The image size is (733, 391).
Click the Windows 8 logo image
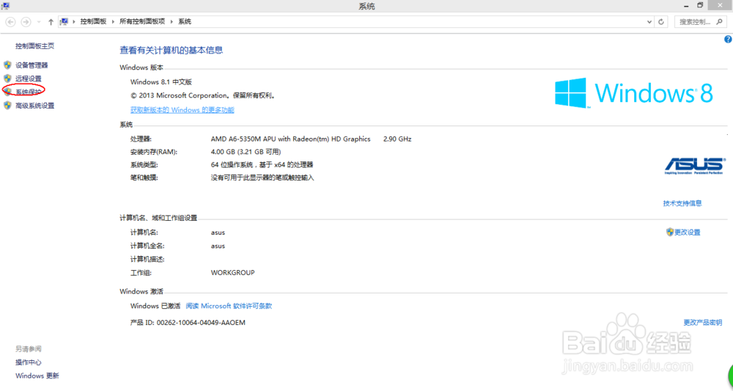(x=634, y=93)
